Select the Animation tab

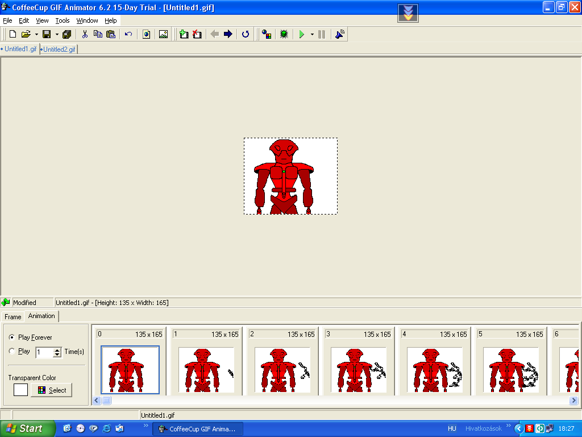41,316
